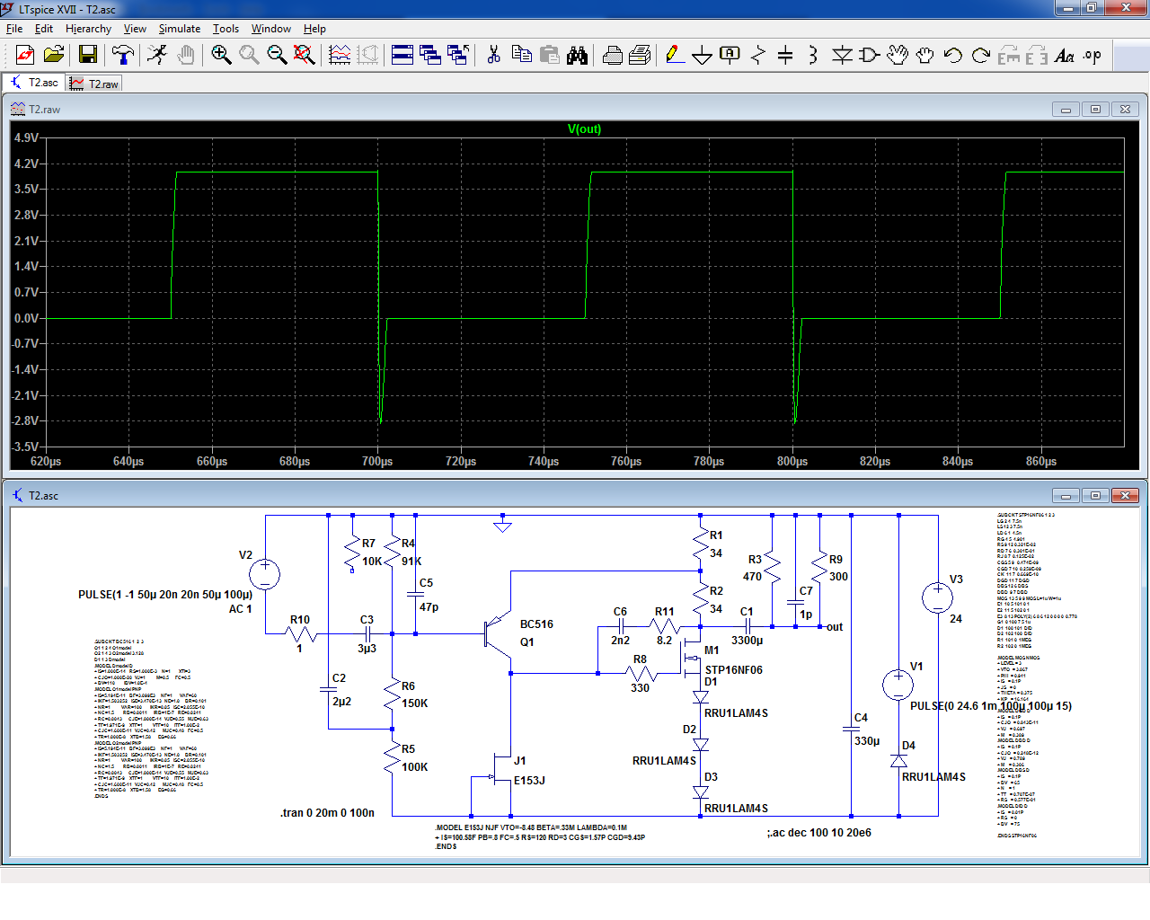The width and height of the screenshot is (1150, 920).
Task: Click the 4.2V vertical axis label
Action: coord(26,164)
